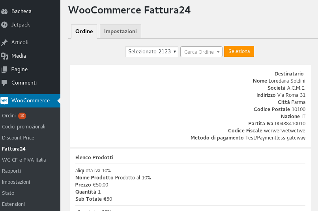This screenshot has height=211, width=318.
Task: Switch to the Ordine tab
Action: click(84, 32)
